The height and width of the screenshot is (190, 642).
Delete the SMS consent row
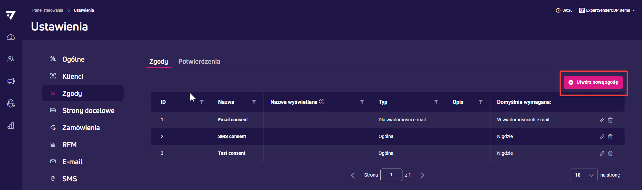(x=610, y=137)
